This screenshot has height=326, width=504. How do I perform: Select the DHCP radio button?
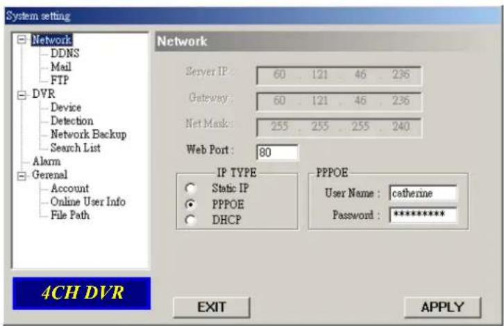[191, 220]
